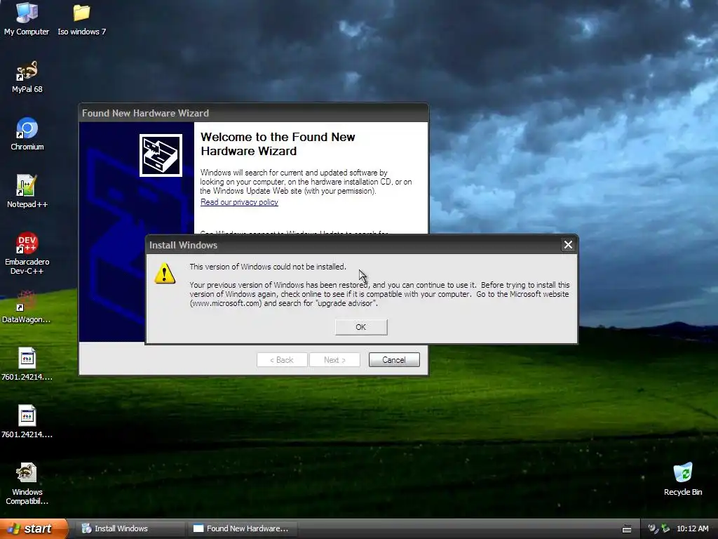The image size is (718, 539).
Task: Open the Windows Compatibil... desktop icon
Action: click(27, 484)
